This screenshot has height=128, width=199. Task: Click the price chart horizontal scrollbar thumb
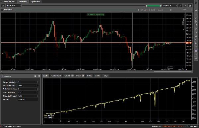[x=172, y=72]
